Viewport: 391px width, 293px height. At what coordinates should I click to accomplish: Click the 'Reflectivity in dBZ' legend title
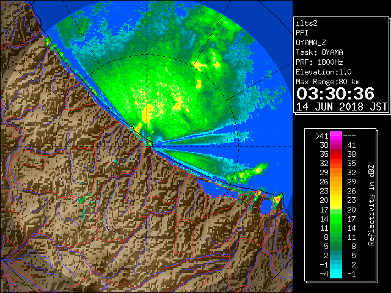point(371,205)
